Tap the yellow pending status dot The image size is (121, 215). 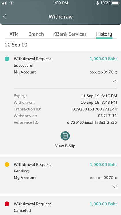point(7,164)
